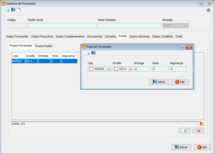The width and height of the screenshot is (215, 154).
Task: Click orange sort rows icon beside Linha bar
Action: pos(202,124)
